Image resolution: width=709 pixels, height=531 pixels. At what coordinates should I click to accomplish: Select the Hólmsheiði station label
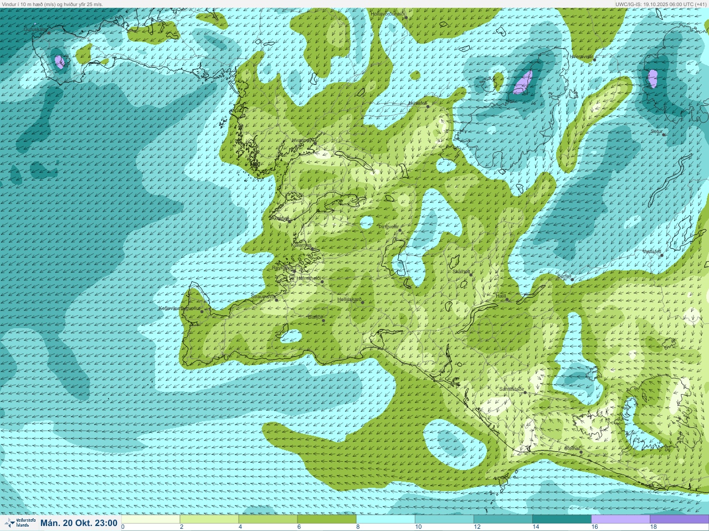309,278
